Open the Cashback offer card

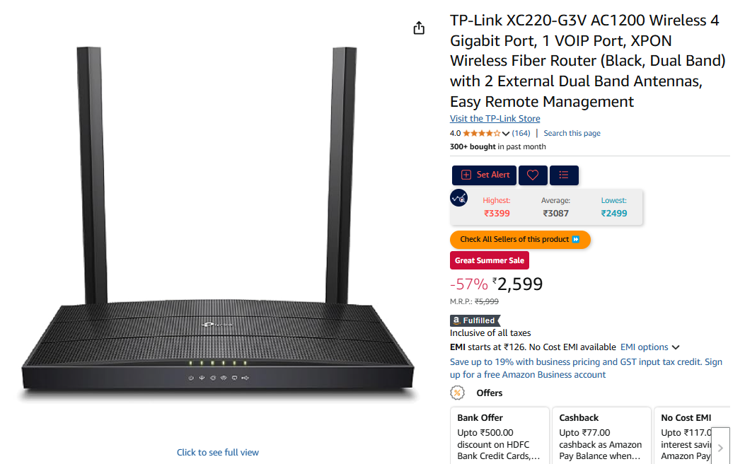pos(601,436)
